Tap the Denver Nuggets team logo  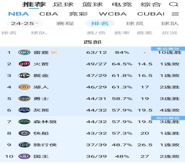pyautogui.click(x=24, y=76)
